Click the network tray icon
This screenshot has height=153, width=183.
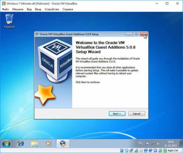[x=154, y=143]
